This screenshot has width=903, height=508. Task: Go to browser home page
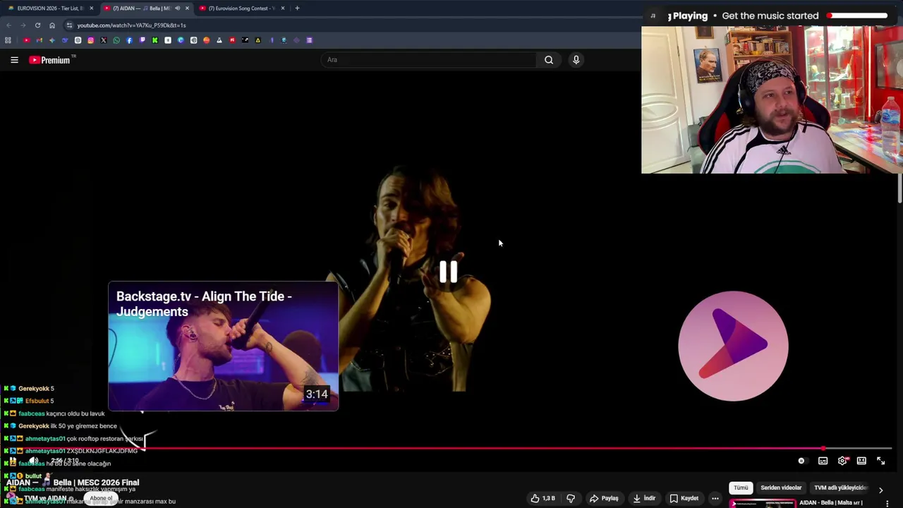coord(52,25)
